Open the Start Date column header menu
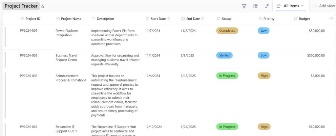The image size is (336, 136). (158, 19)
